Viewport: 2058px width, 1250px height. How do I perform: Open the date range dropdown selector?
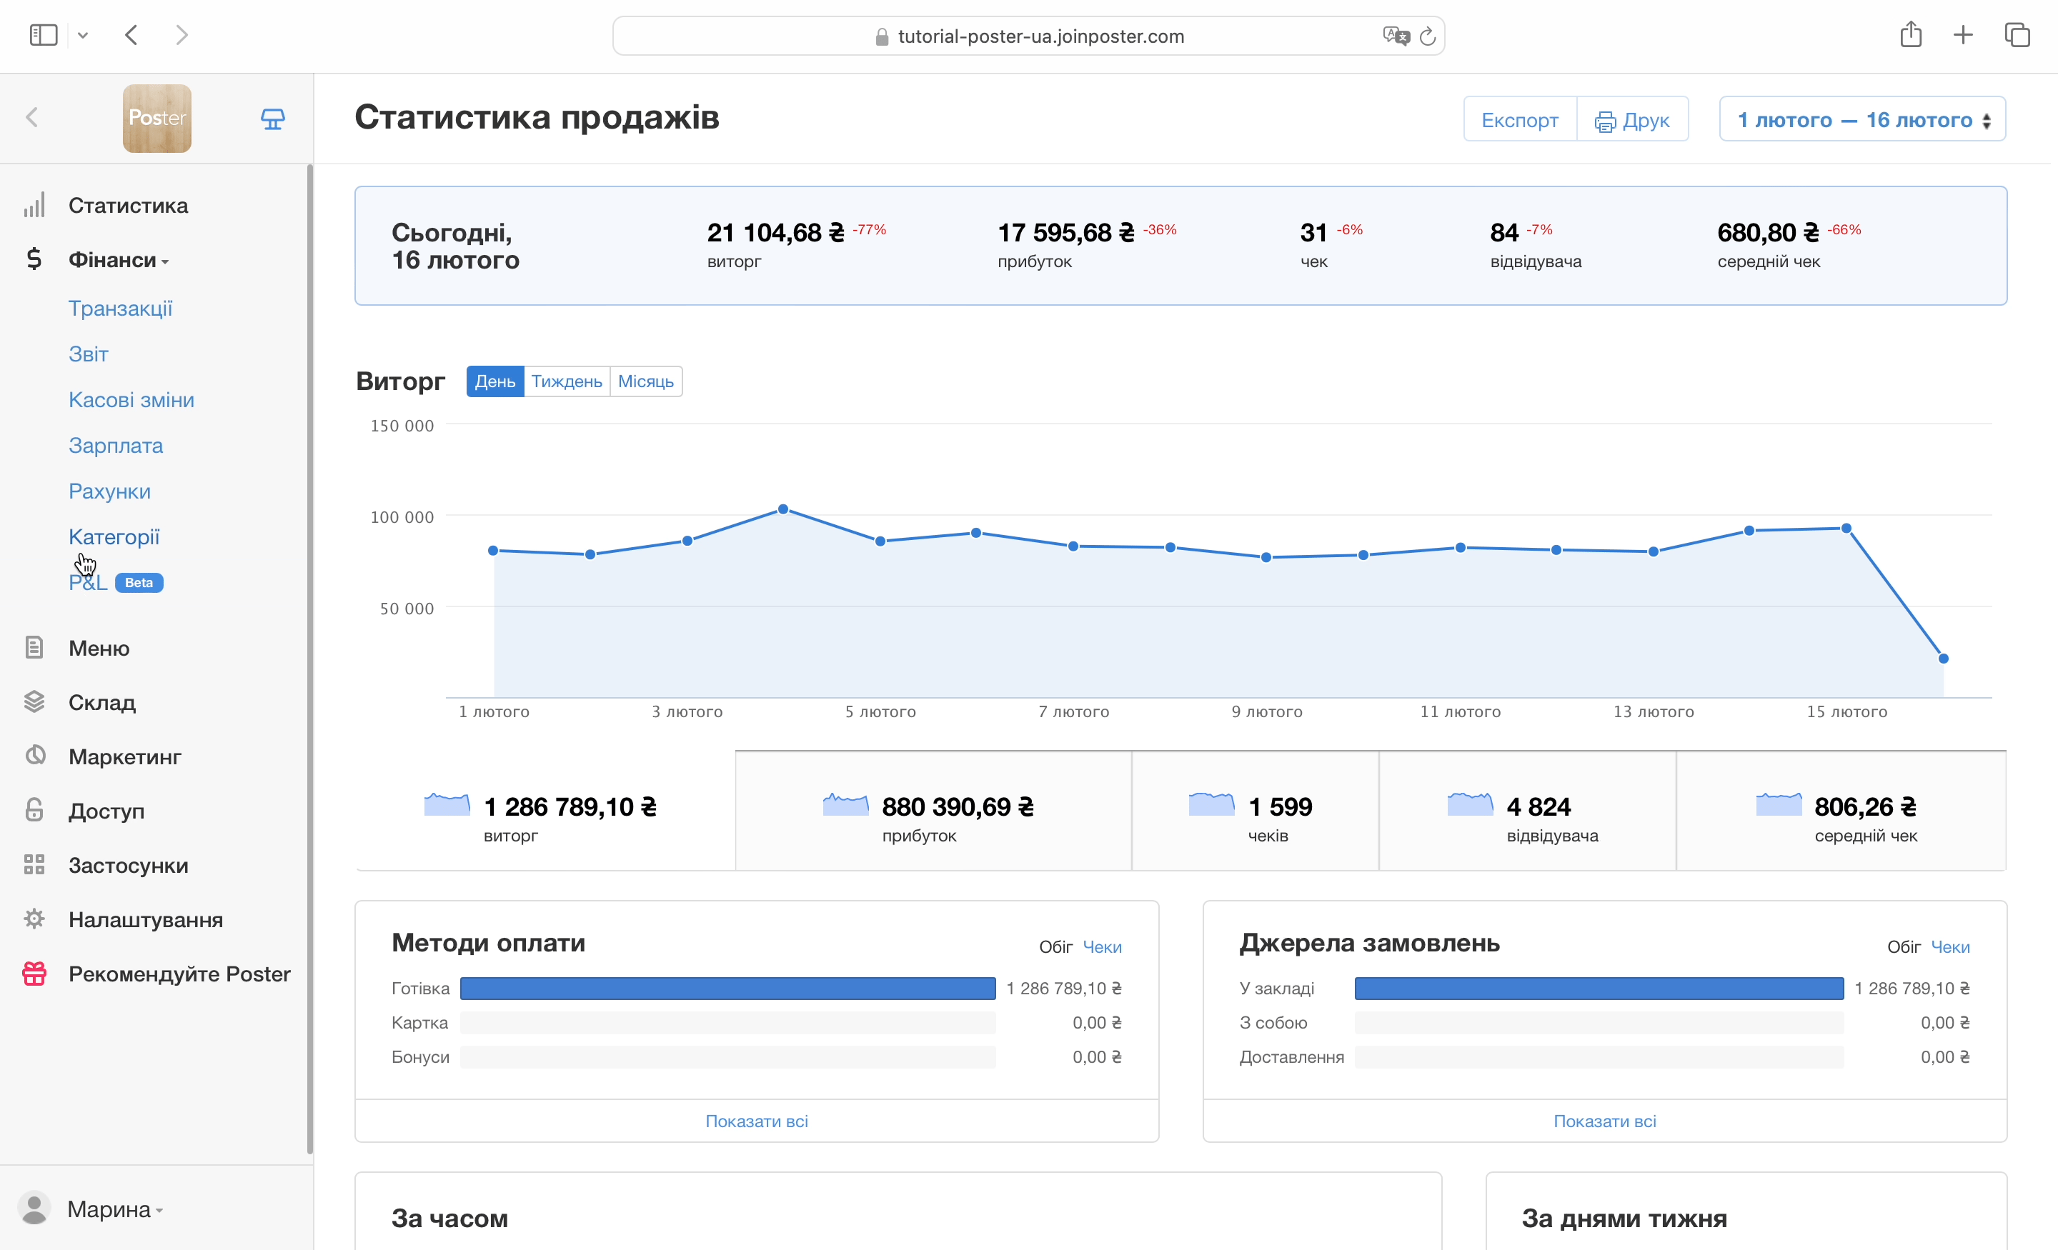coord(1862,119)
